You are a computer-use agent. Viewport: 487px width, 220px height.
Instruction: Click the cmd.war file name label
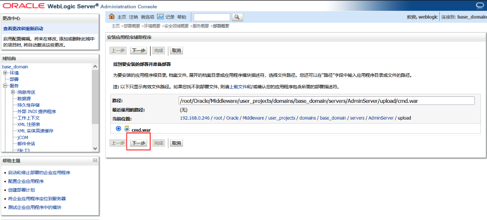click(x=141, y=130)
